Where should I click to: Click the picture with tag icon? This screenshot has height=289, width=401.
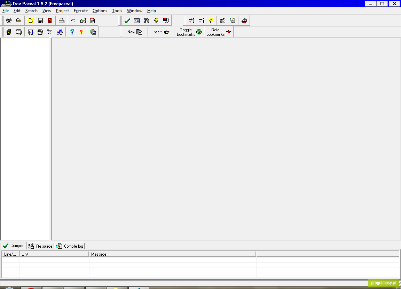point(166,20)
